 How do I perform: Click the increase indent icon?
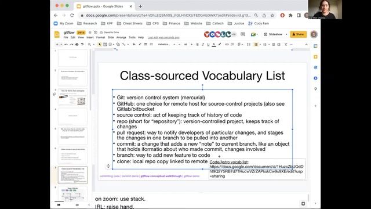pos(279,44)
